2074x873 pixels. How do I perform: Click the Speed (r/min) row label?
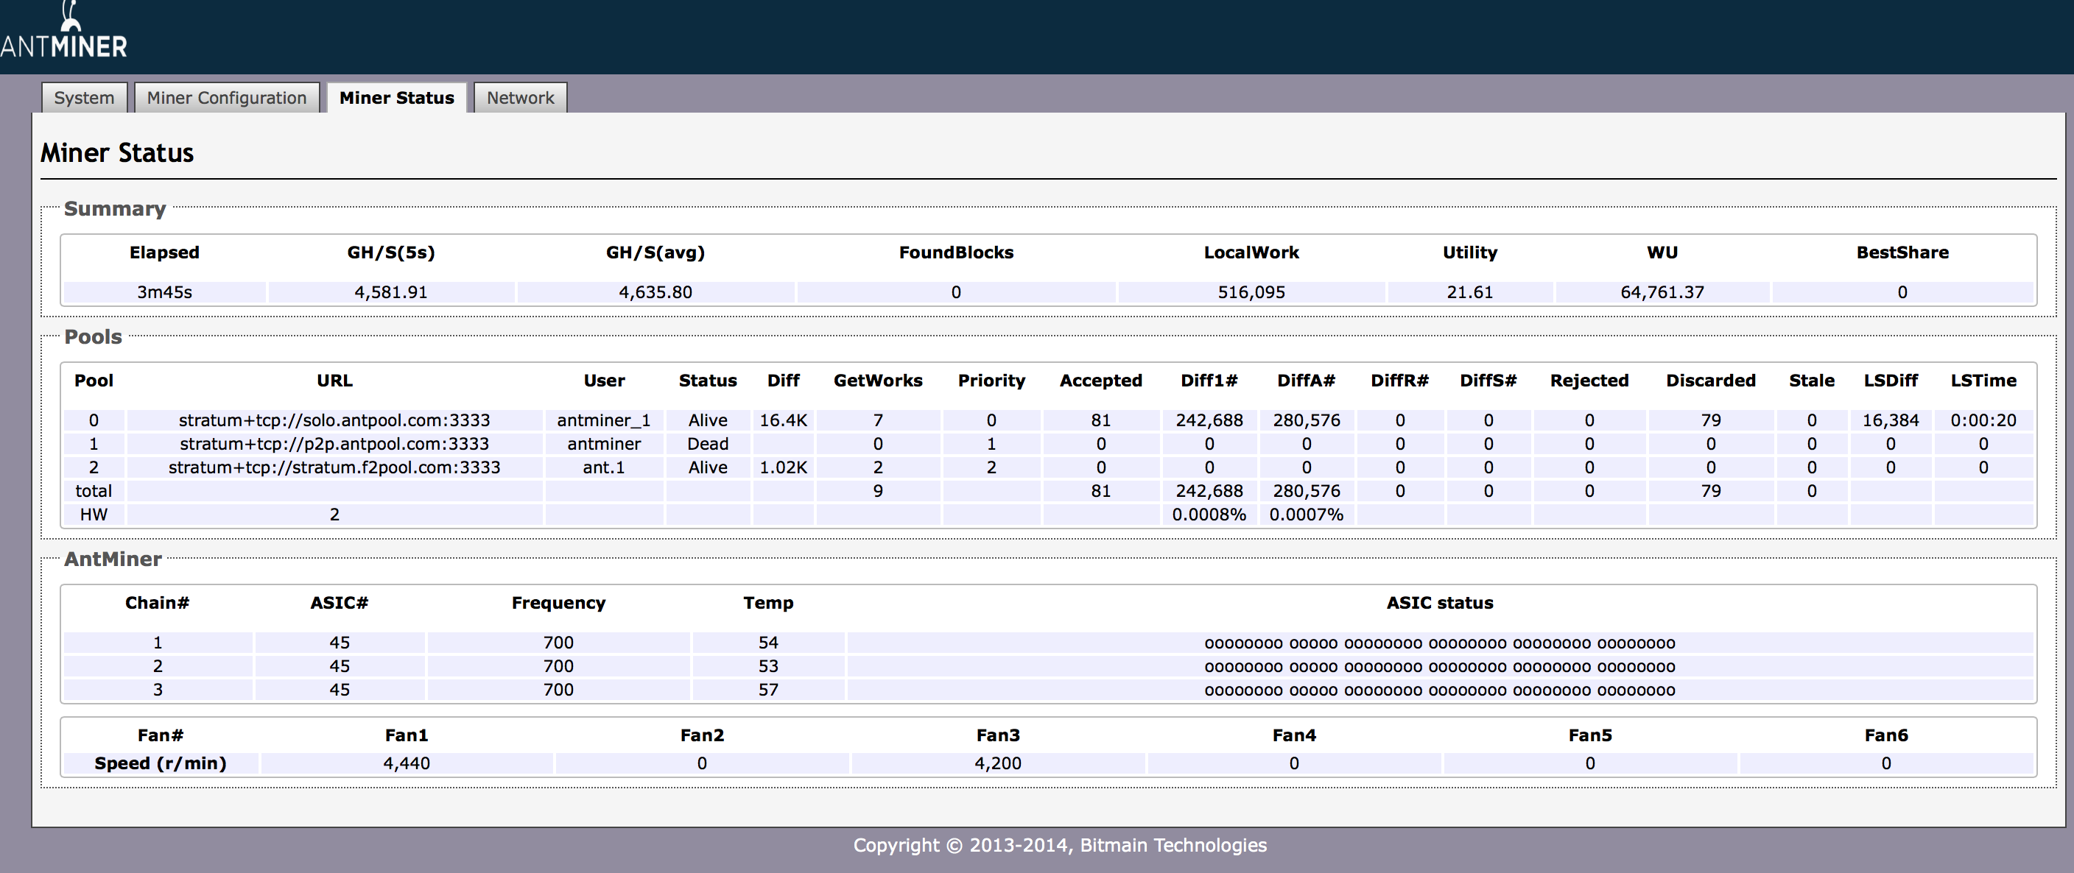click(x=161, y=763)
